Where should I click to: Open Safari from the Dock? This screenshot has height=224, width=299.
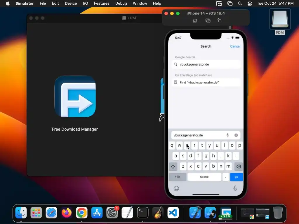pyautogui.click(x=51, y=213)
